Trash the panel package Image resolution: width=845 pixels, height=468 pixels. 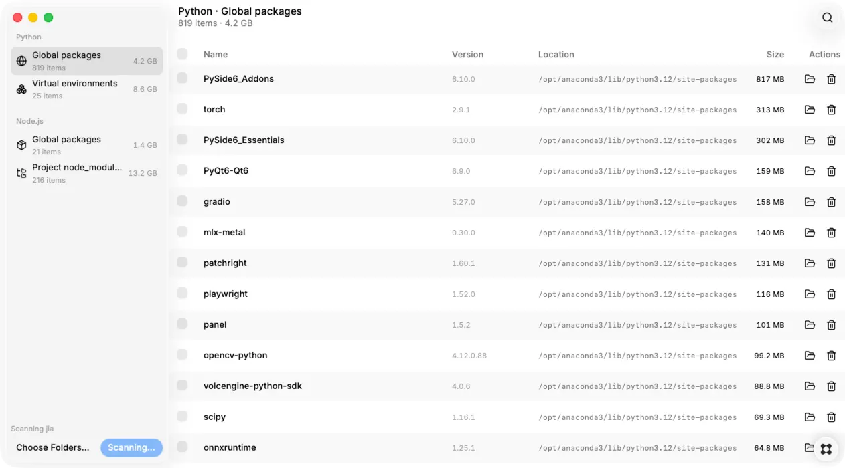[831, 325]
